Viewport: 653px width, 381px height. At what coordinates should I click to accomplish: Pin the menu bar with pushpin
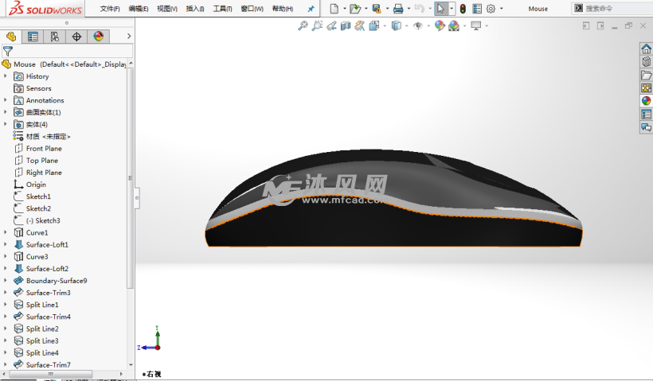click(x=311, y=9)
